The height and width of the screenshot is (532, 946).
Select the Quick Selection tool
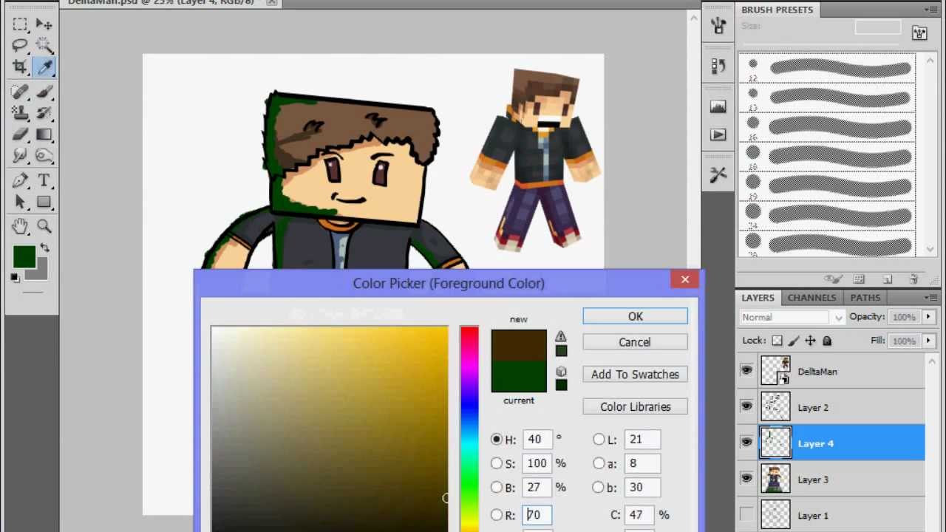44,46
